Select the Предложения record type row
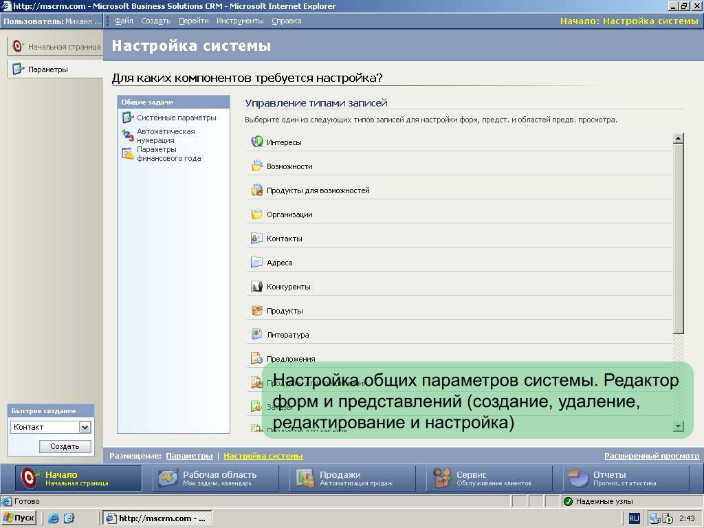Screen dimensions: 704x528 [459, 358]
